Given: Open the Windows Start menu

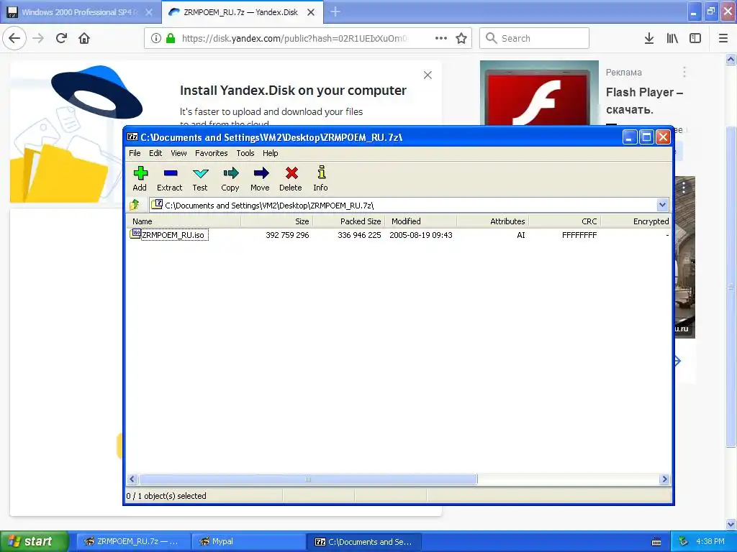Looking at the screenshot, I should point(33,541).
